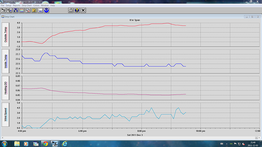Screen dimensions: 262x147
Task: Click the taskbar icon left of Chrome
Action: pyautogui.click(x=36, y=144)
